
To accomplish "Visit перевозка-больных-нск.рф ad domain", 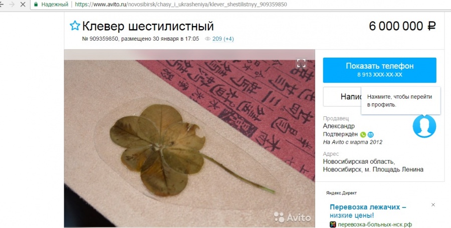I will [375, 224].
